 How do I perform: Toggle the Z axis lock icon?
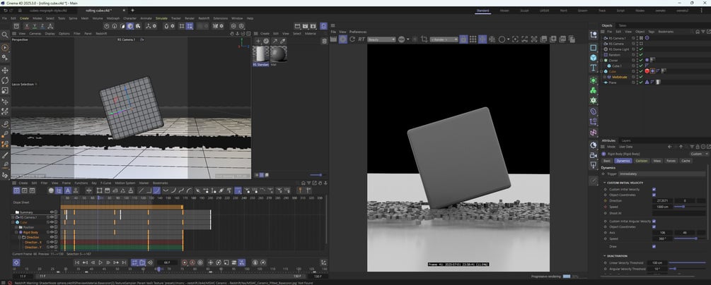pos(41,26)
